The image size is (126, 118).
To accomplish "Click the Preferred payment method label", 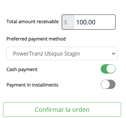I will (x=36, y=39).
